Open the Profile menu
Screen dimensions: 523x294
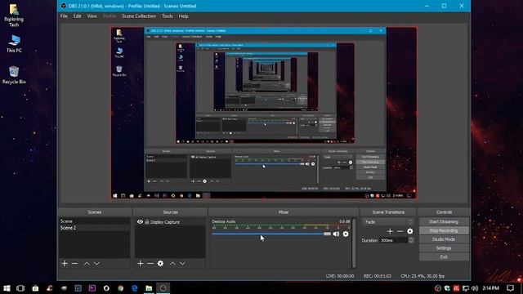click(x=110, y=16)
